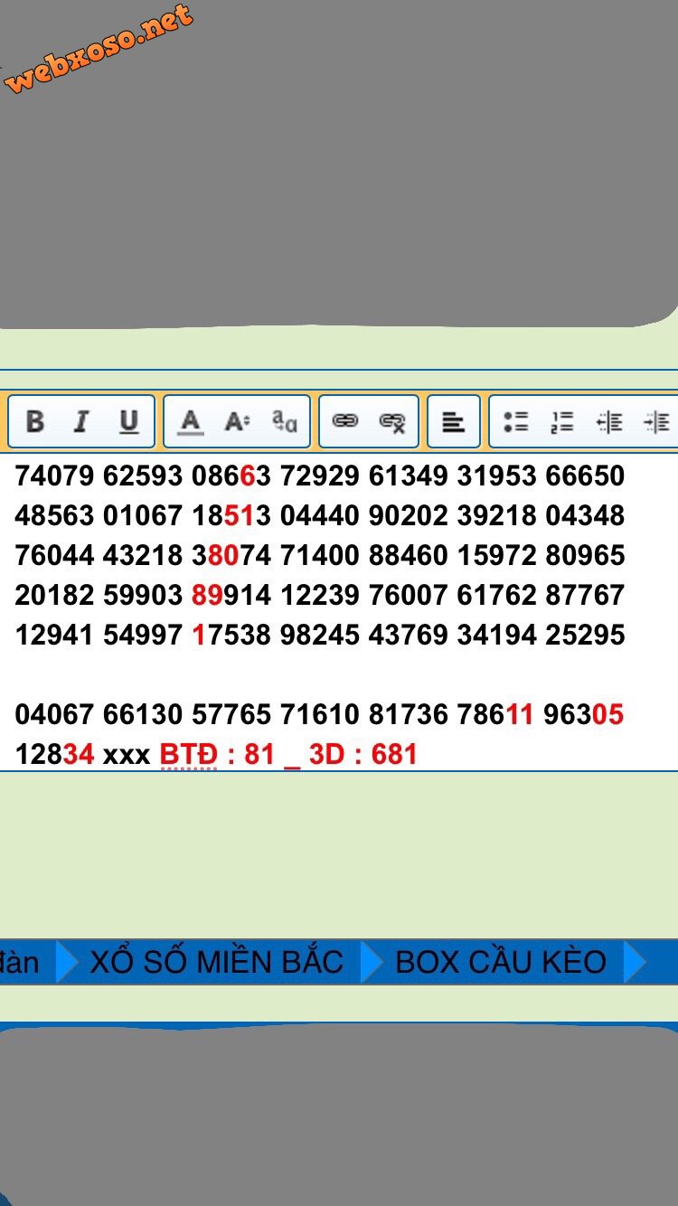Click the insert link icon

point(345,421)
